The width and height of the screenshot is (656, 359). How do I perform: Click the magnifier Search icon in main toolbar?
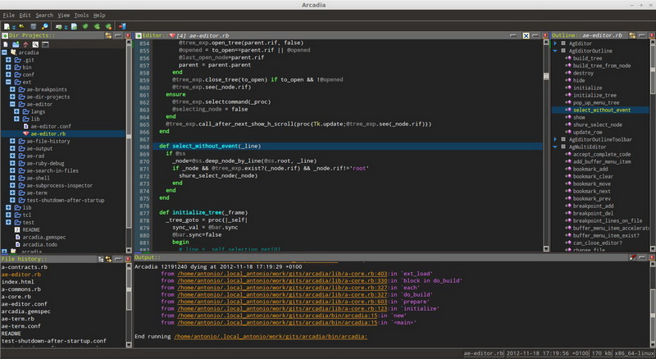(x=45, y=26)
